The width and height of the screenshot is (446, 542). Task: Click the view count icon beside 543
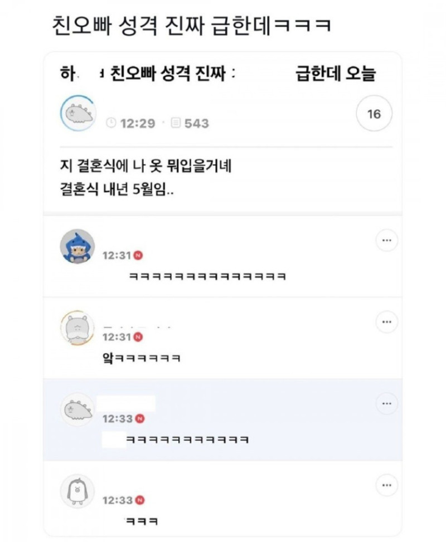click(x=176, y=123)
